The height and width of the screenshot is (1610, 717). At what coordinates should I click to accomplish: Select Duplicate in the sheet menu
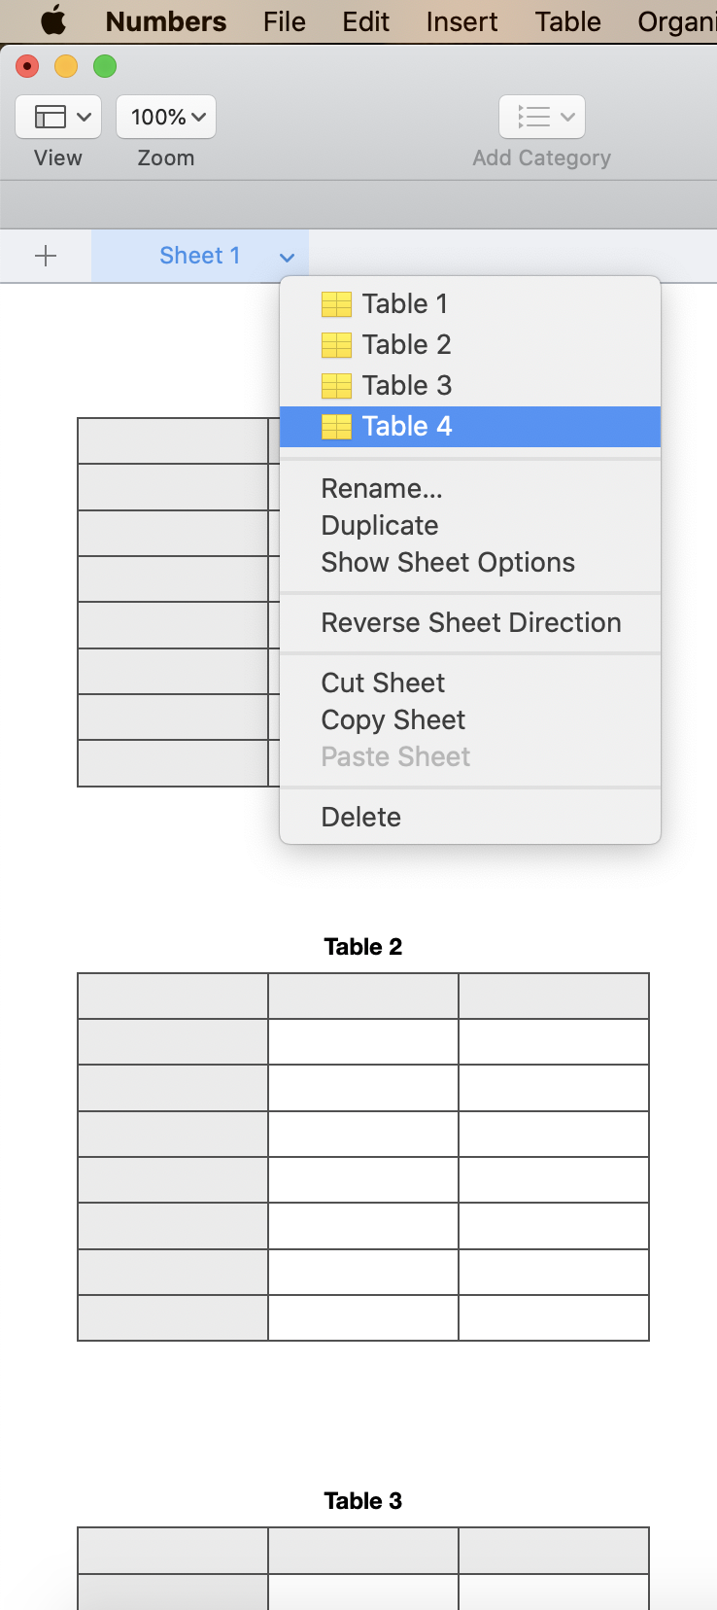[x=380, y=525]
